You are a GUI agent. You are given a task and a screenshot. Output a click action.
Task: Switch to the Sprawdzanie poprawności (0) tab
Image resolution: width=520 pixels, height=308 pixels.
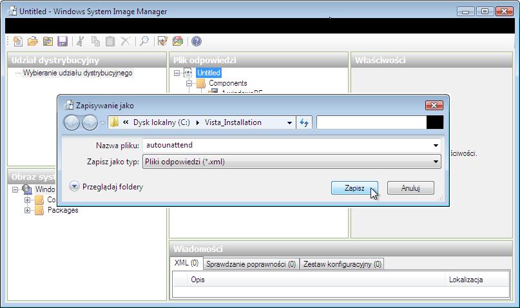click(x=251, y=264)
